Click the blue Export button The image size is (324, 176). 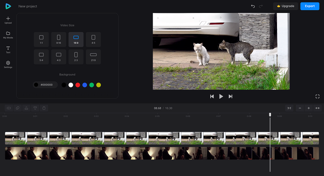[x=310, y=6]
